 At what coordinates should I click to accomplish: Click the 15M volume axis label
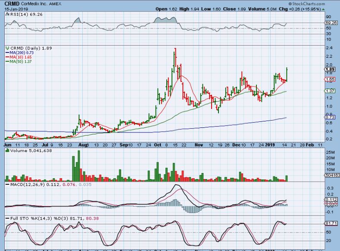(330, 164)
